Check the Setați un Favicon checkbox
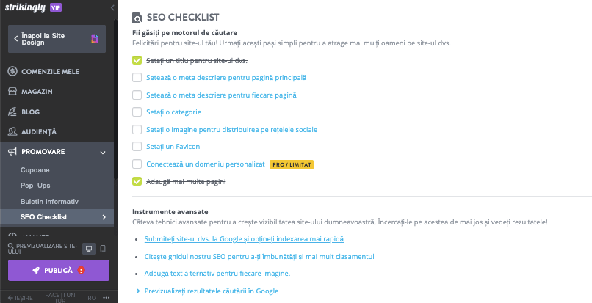 click(x=137, y=147)
